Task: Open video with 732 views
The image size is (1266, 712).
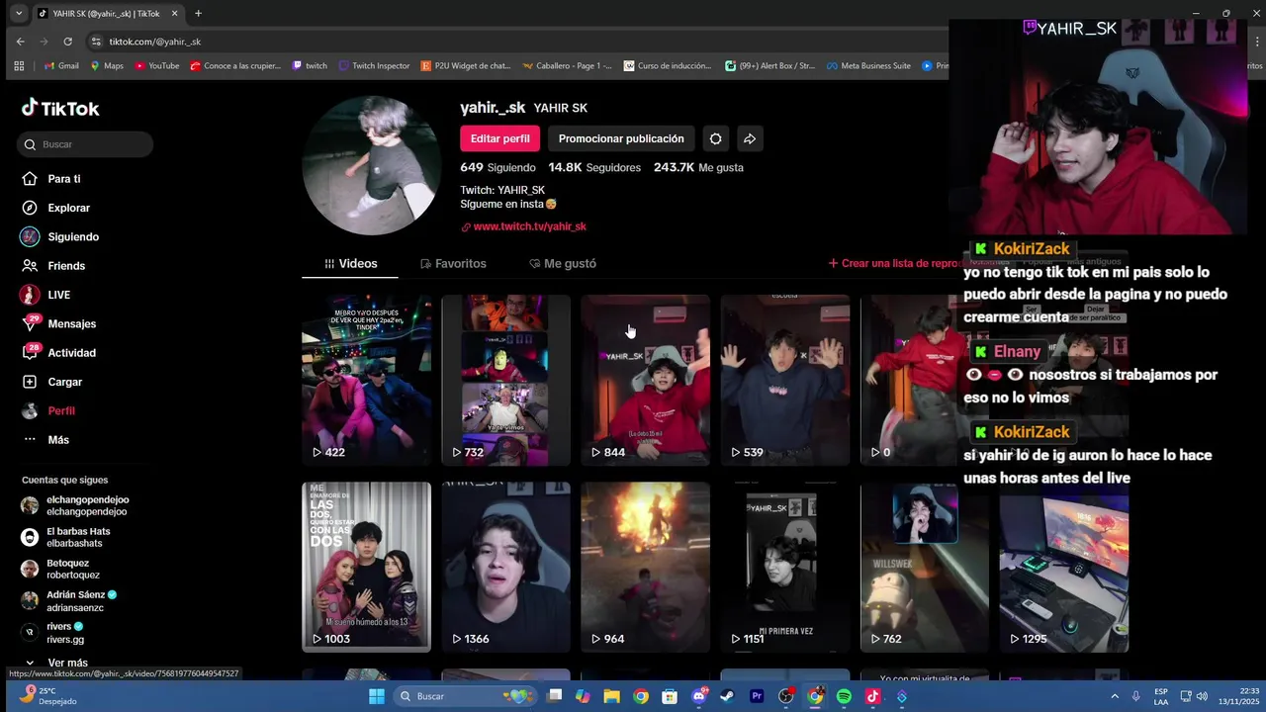Action: (505, 380)
